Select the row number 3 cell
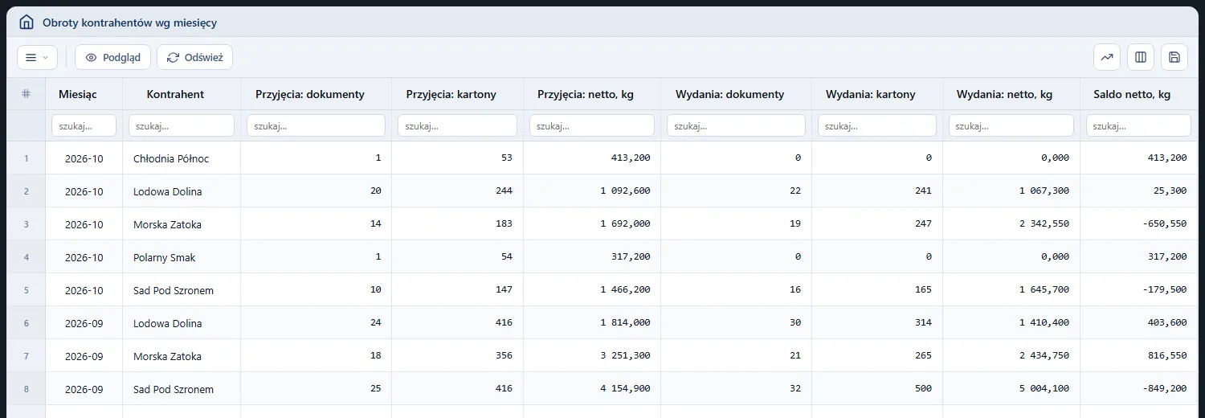Viewport: 1205px width, 418px height. tap(26, 224)
